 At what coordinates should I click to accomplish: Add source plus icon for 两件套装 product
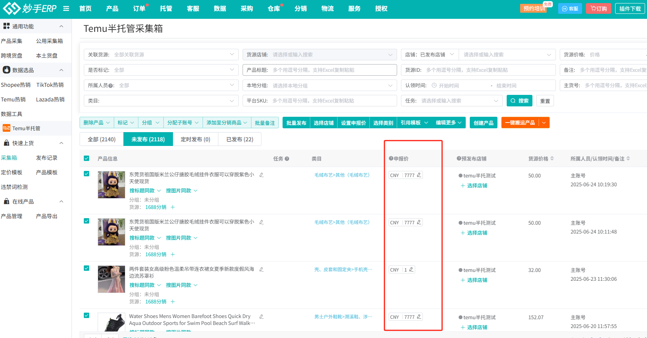tap(173, 302)
